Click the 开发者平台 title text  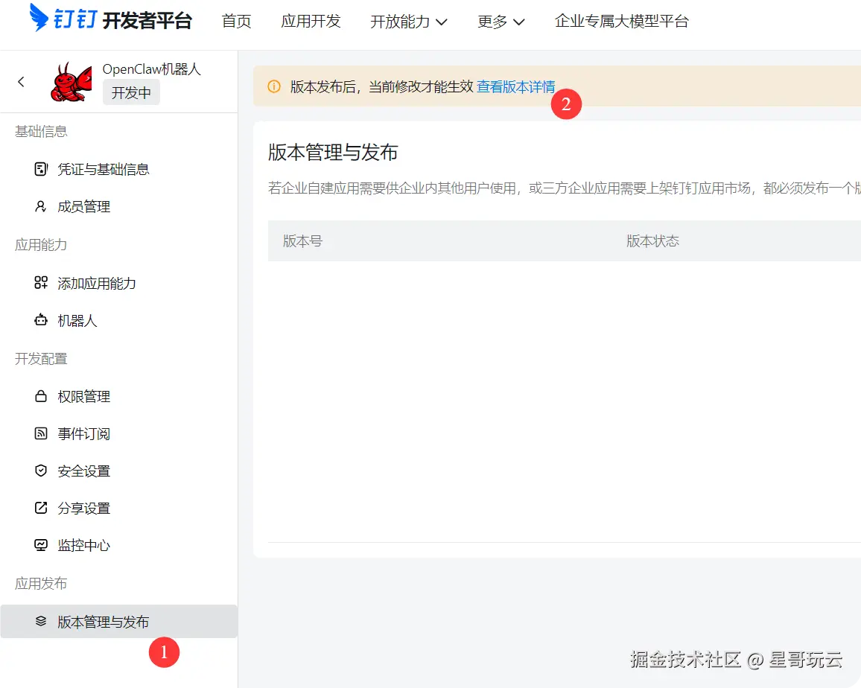[147, 21]
